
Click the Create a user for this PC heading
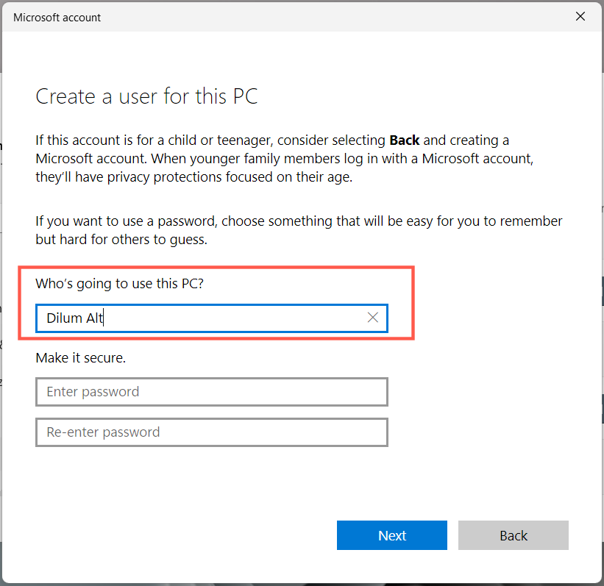coord(146,96)
